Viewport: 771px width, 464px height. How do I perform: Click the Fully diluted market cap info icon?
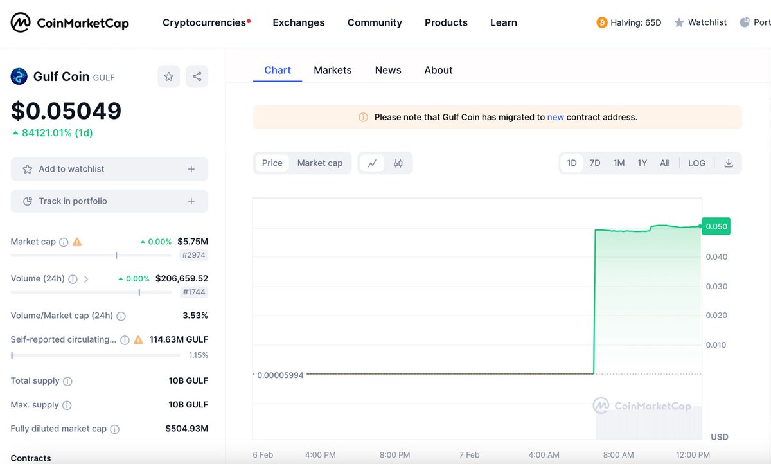(x=114, y=429)
